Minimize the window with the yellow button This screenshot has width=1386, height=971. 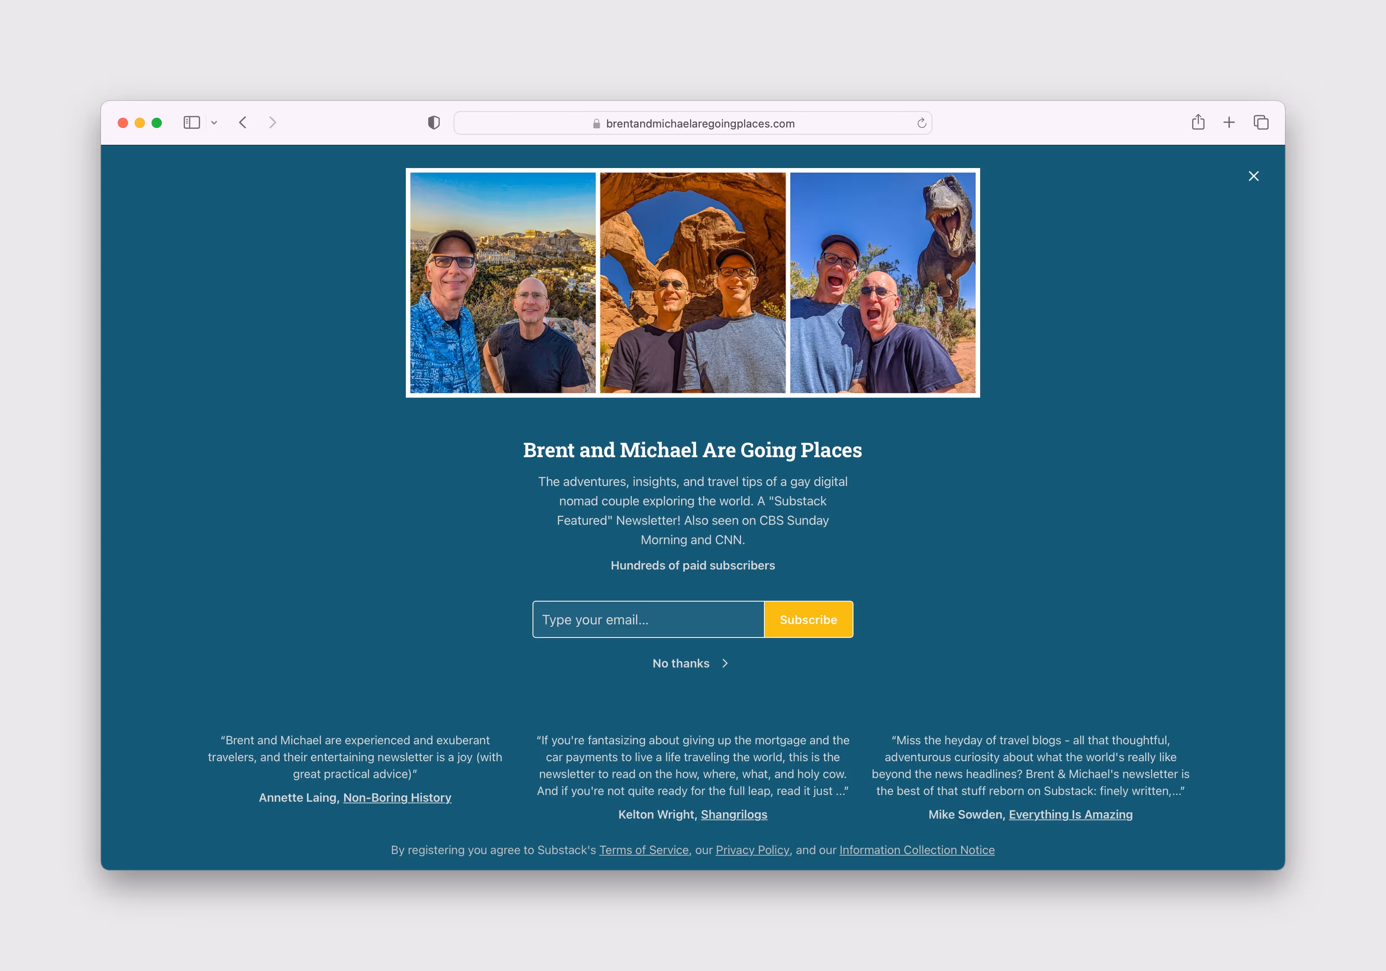coord(139,122)
